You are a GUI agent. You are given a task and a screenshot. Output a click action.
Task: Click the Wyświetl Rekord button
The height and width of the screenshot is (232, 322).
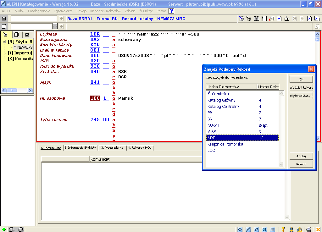coord(301,87)
